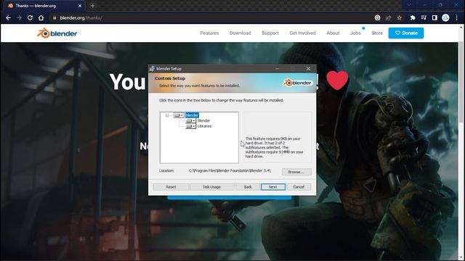This screenshot has width=465, height=261.
Task: Toggle the browser side panel icon
Action: [434, 17]
